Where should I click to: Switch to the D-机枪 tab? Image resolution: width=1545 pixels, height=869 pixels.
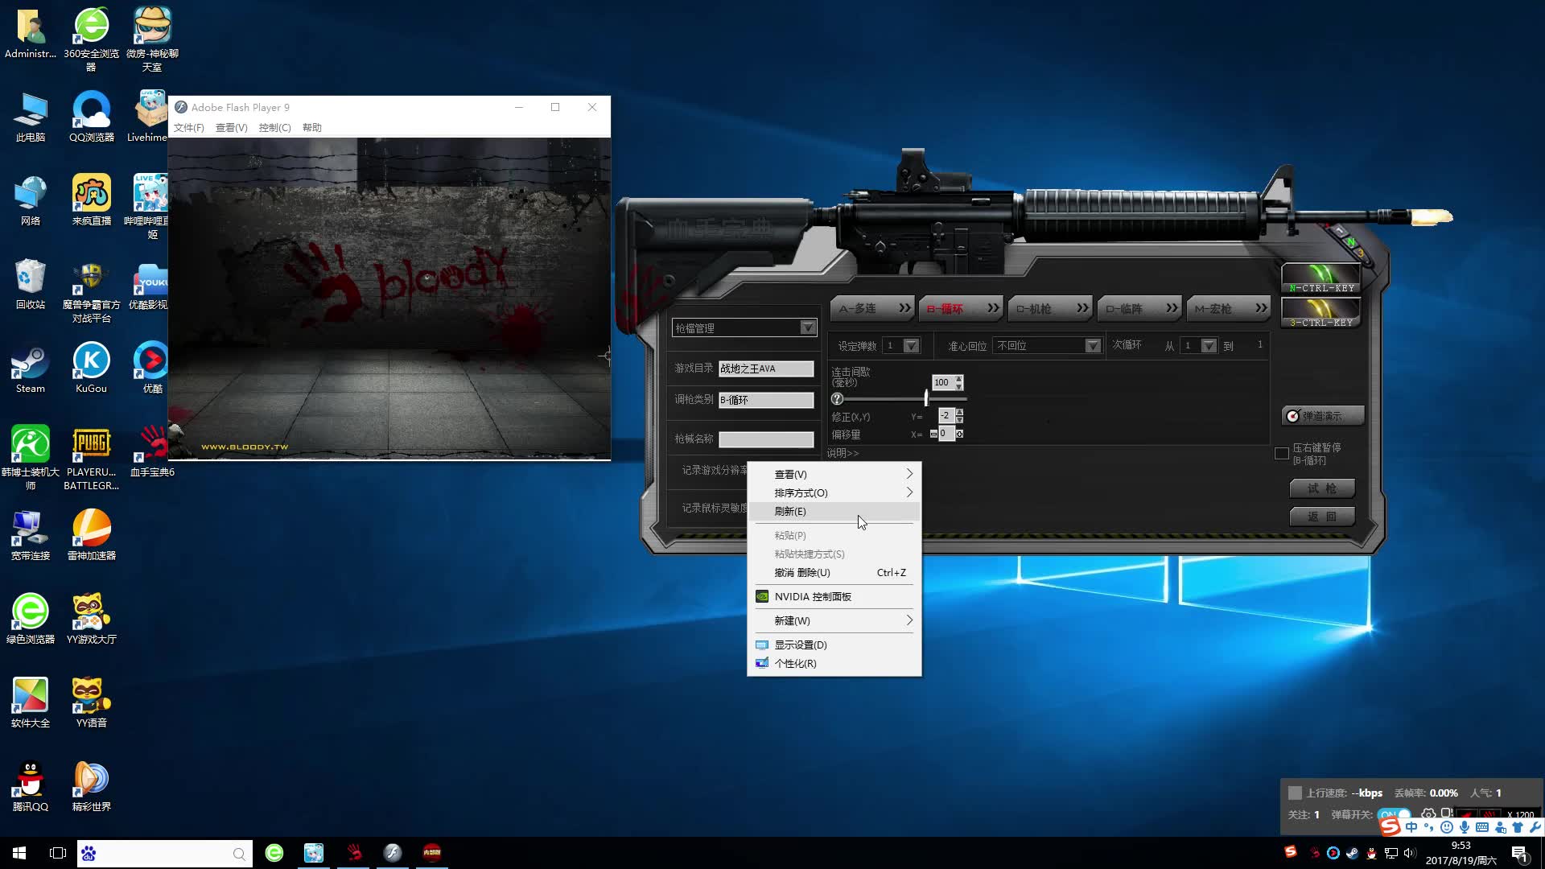1051,308
